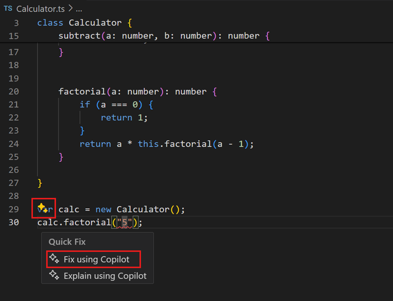
Task: Expand the breadcrumb ellipsis symbol
Action: click(78, 9)
